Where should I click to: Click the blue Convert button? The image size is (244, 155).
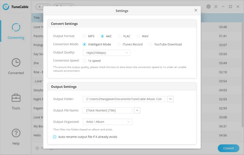point(229,149)
